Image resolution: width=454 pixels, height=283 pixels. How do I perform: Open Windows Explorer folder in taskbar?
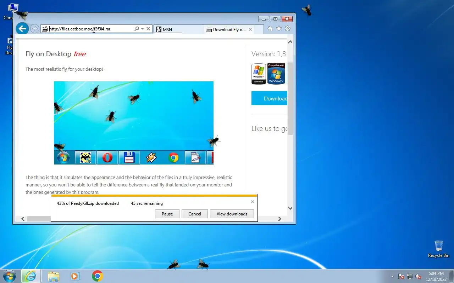54,276
